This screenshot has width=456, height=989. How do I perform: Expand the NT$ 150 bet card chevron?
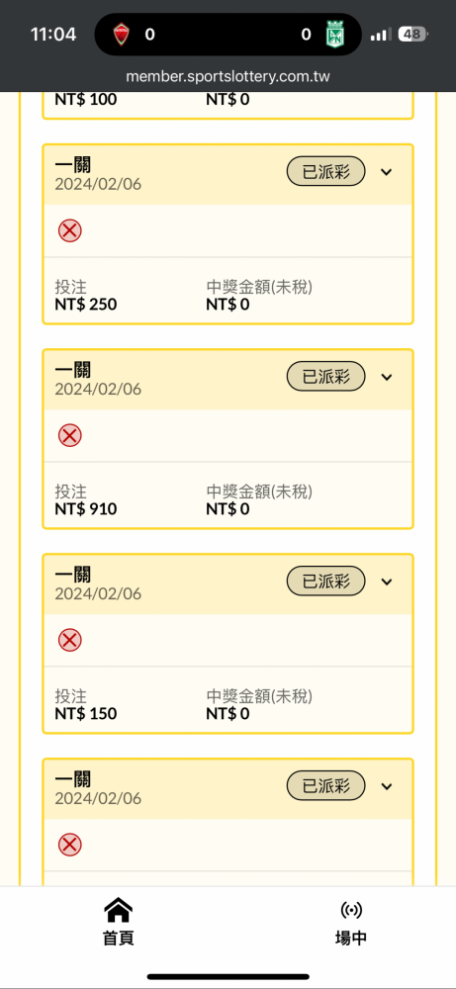tap(387, 582)
